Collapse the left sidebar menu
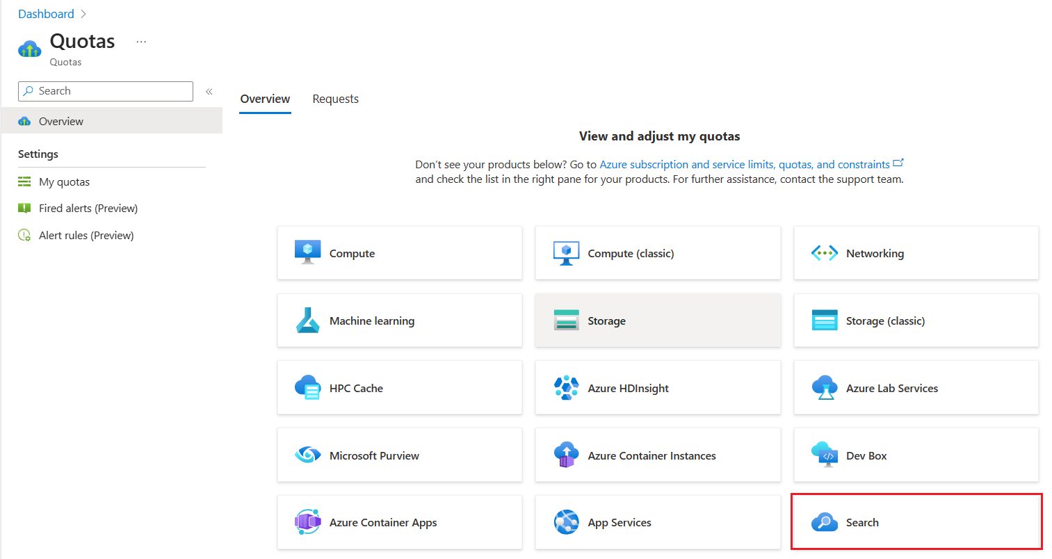 [x=209, y=91]
